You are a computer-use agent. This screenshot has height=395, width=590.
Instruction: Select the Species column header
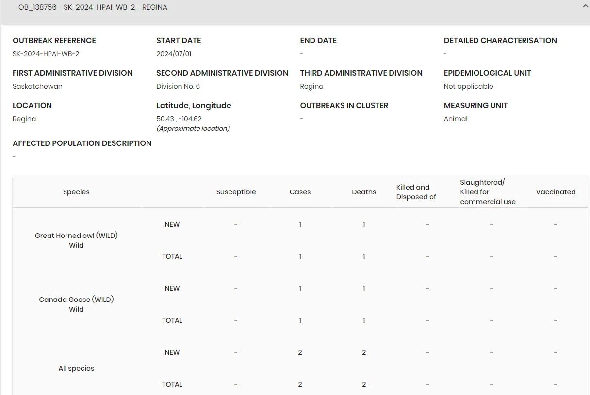[x=76, y=192]
